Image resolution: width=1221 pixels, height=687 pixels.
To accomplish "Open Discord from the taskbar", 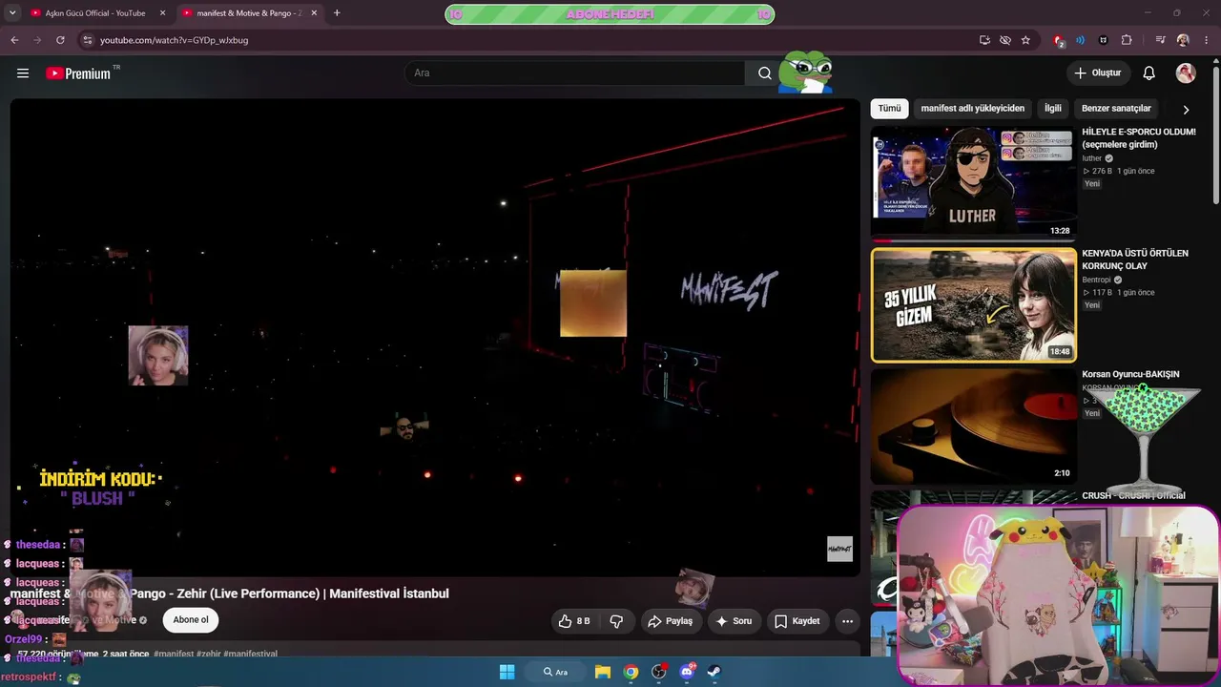I will click(687, 672).
